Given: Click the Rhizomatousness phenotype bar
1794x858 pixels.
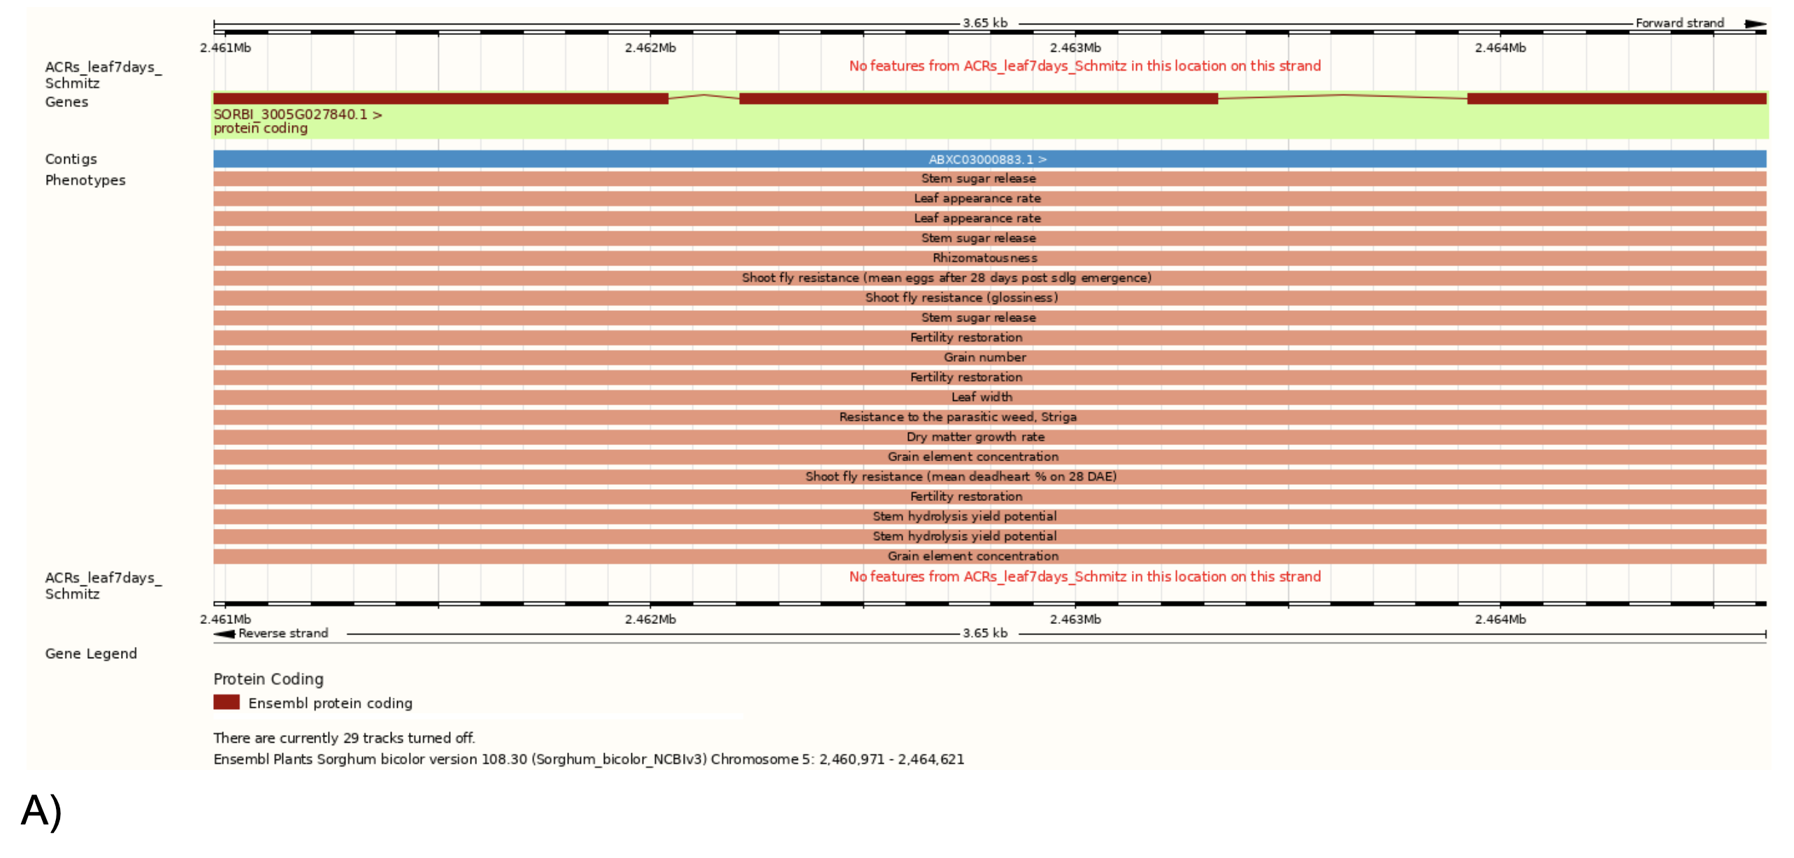Looking at the screenshot, I should point(984,258).
